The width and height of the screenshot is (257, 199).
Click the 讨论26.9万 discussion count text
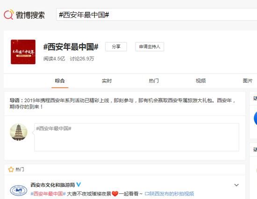point(82,59)
